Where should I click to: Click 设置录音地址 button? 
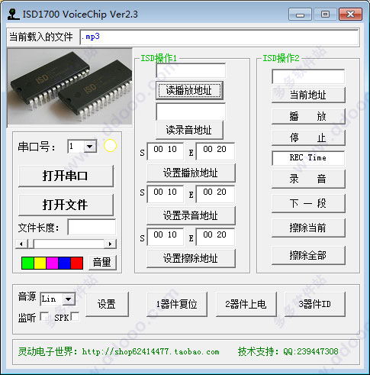click(191, 215)
